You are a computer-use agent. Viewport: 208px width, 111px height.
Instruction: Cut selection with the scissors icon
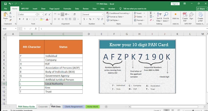click(10, 13)
